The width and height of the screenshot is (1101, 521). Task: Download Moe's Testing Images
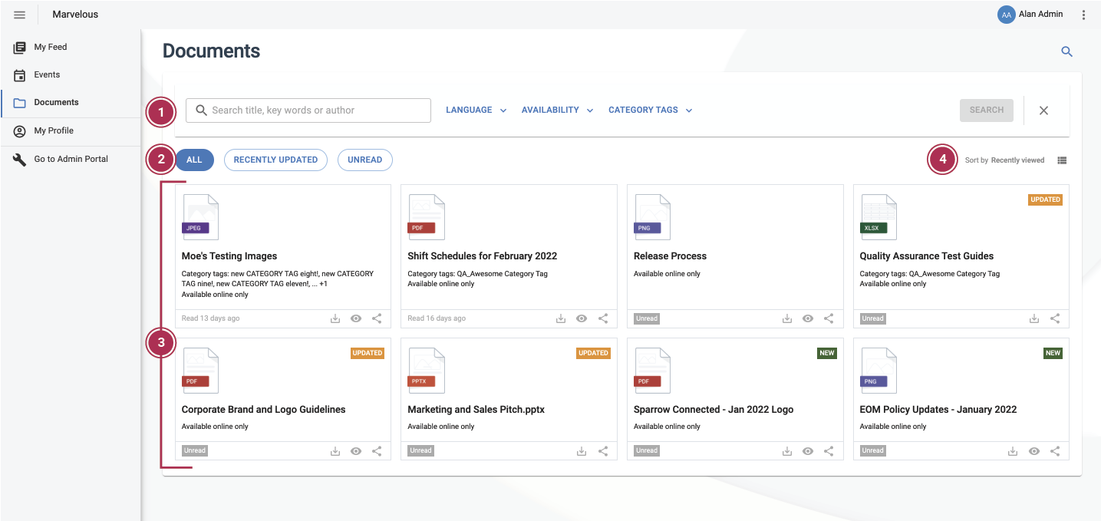point(335,318)
